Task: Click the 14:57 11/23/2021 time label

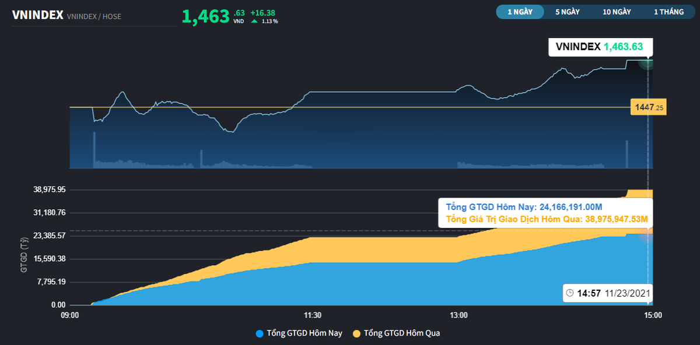Action: (613, 294)
